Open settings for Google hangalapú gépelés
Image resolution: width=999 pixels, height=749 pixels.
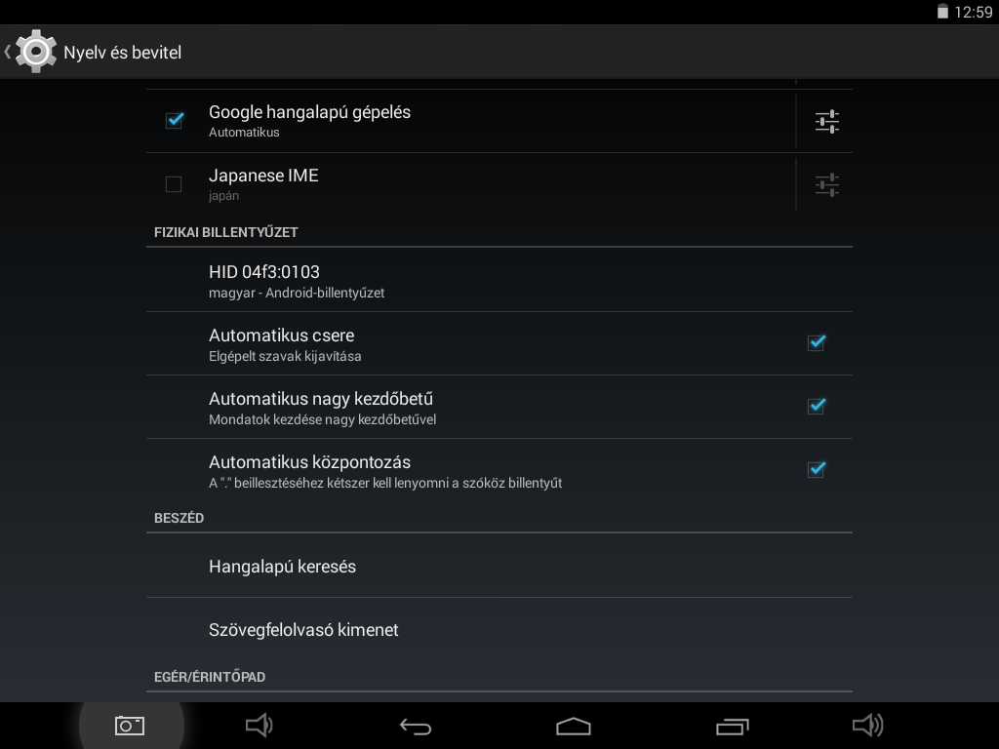827,121
